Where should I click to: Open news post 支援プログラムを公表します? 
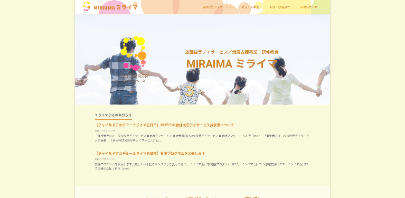point(149,153)
